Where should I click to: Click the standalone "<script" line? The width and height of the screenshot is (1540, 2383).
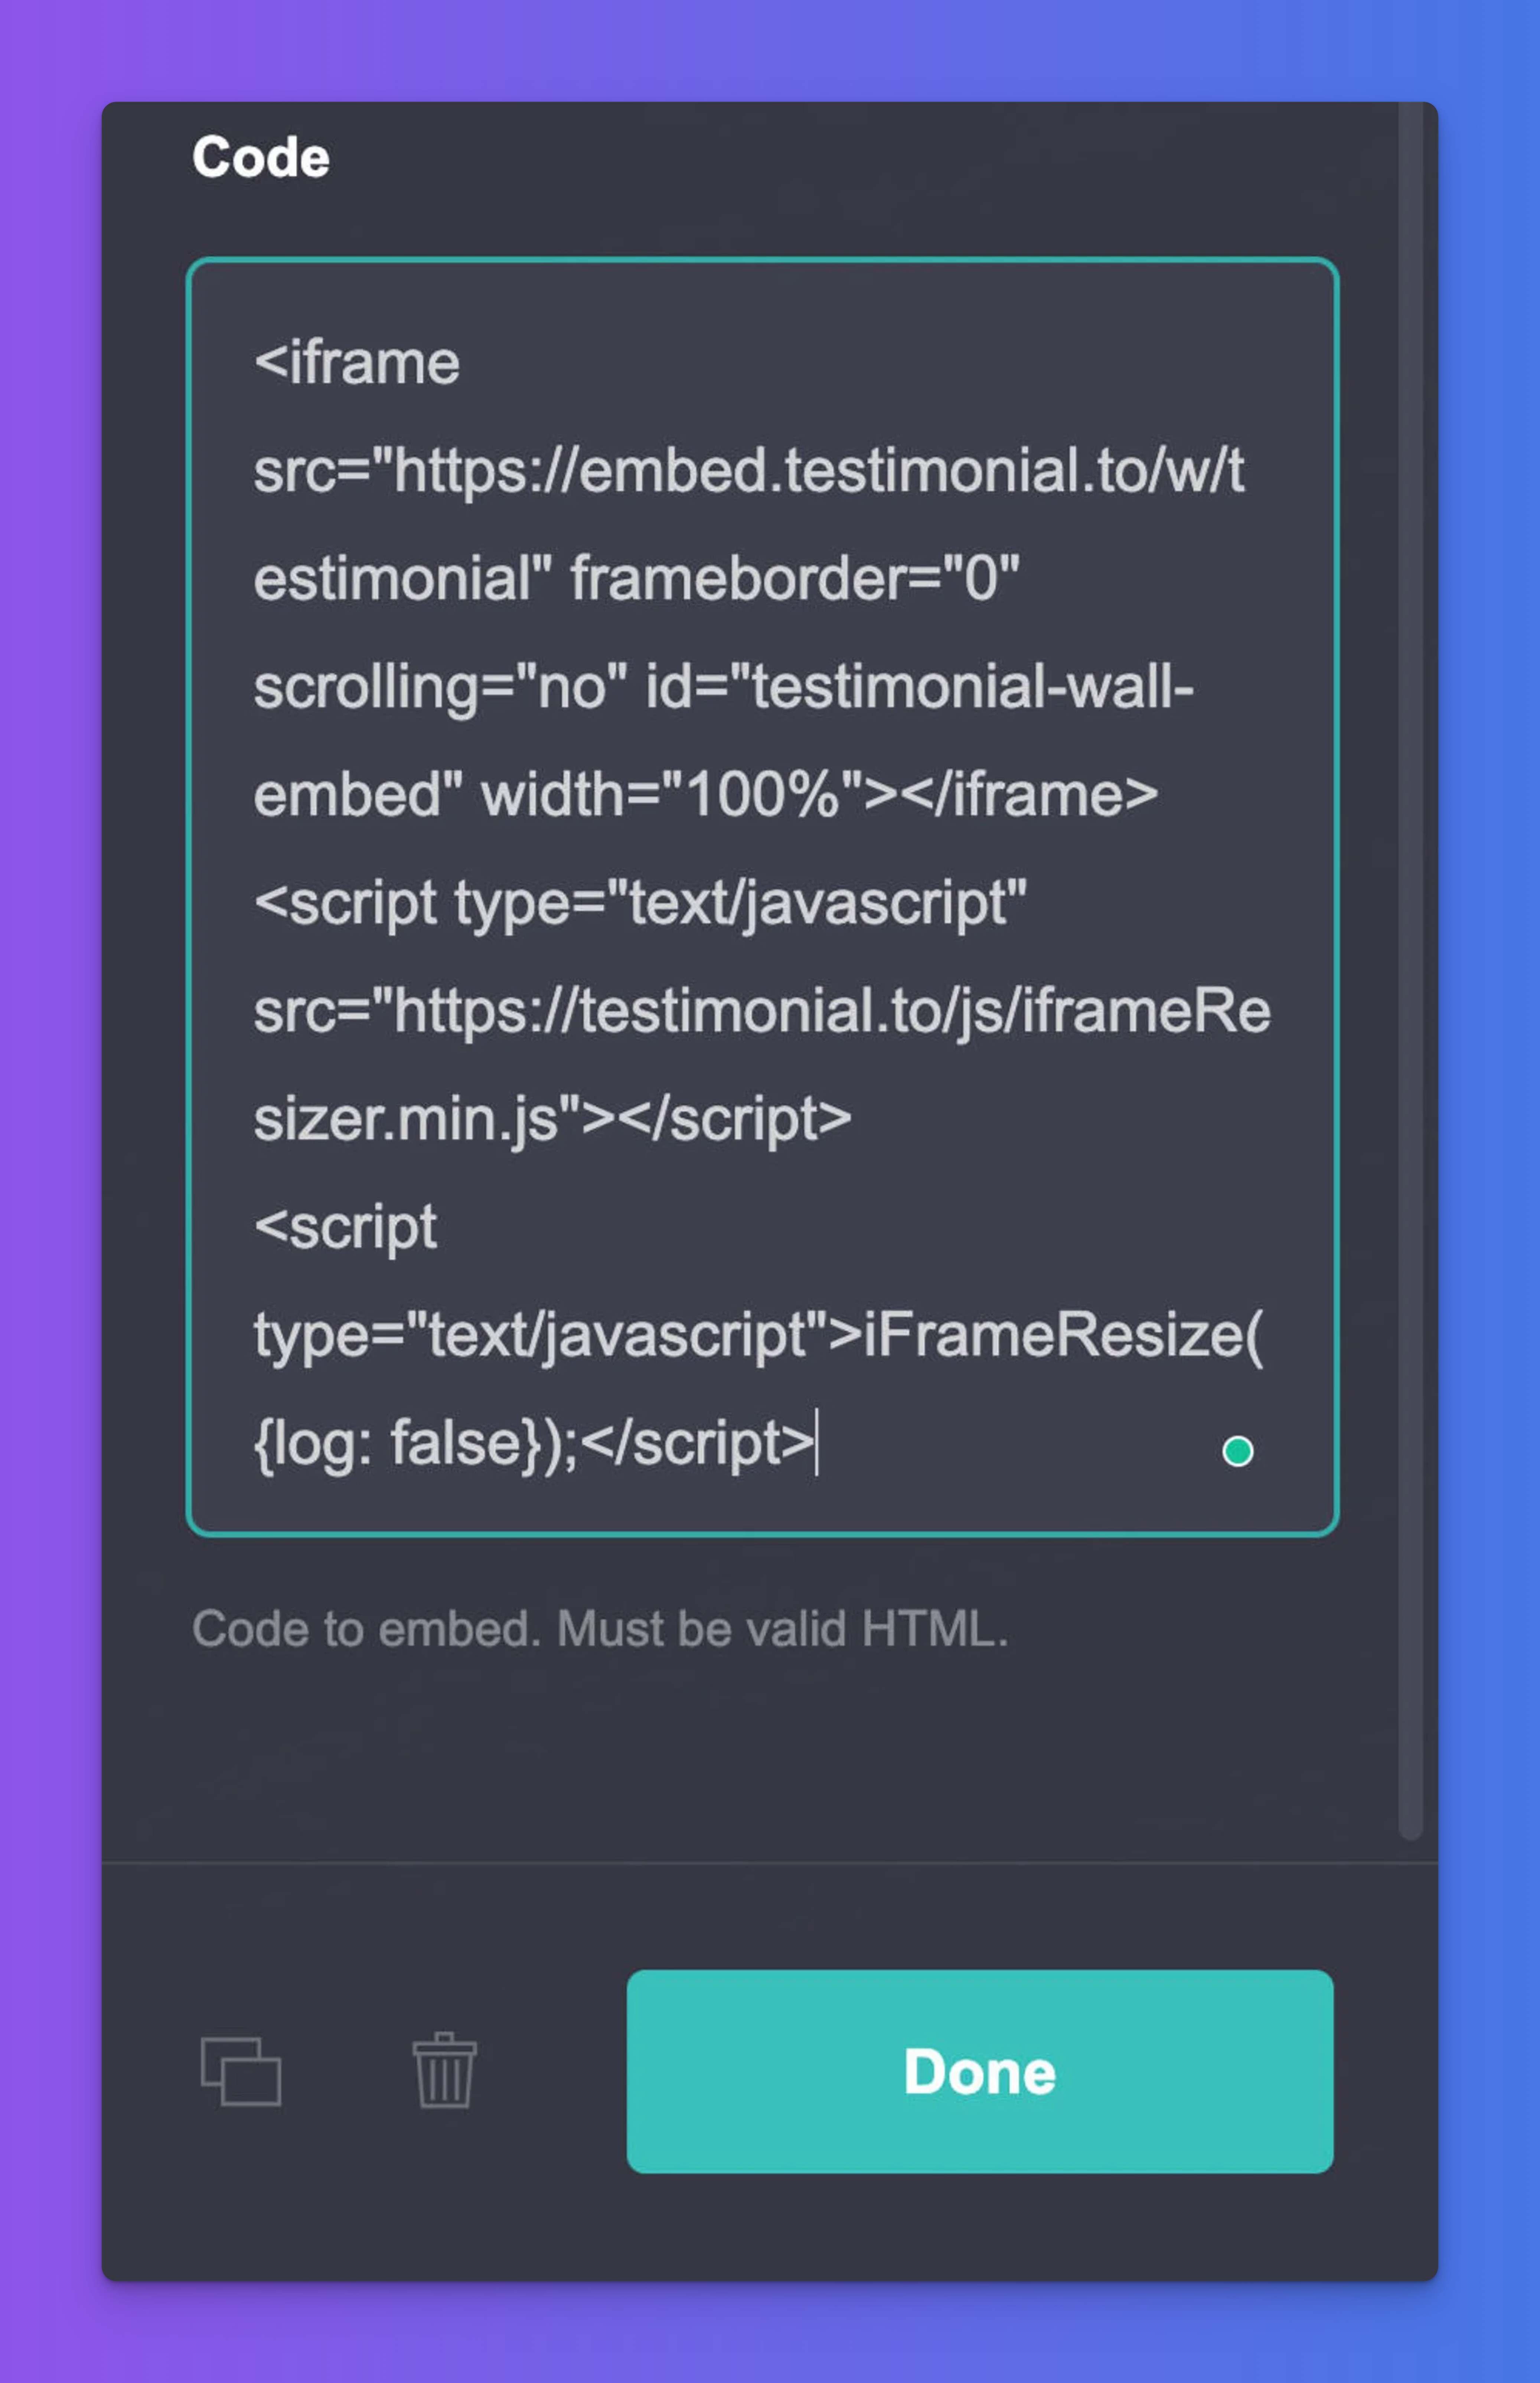point(345,1227)
